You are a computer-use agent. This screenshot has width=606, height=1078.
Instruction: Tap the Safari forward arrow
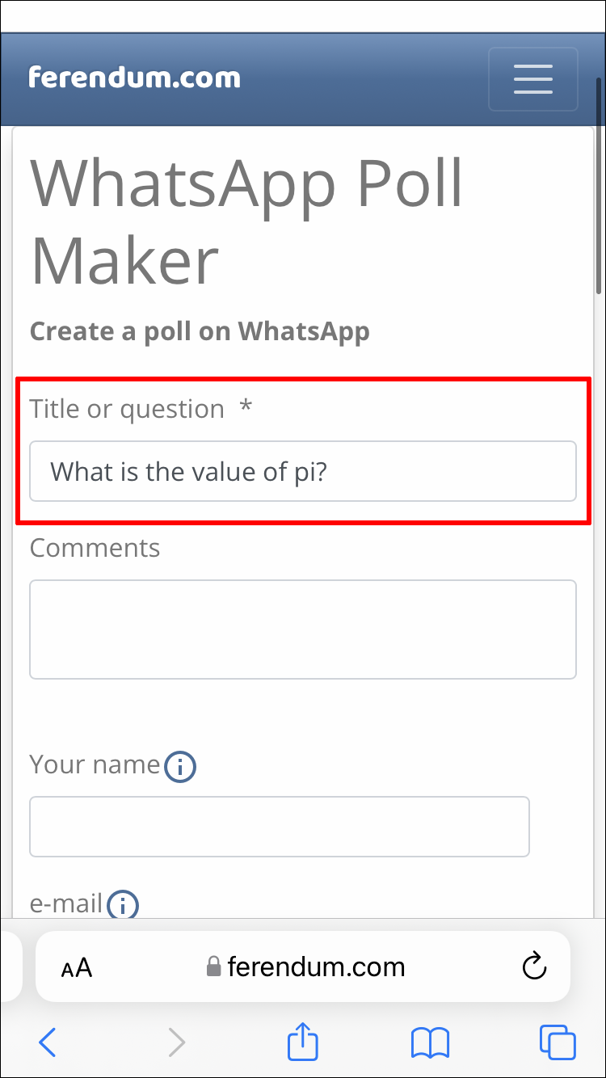[x=176, y=1042]
